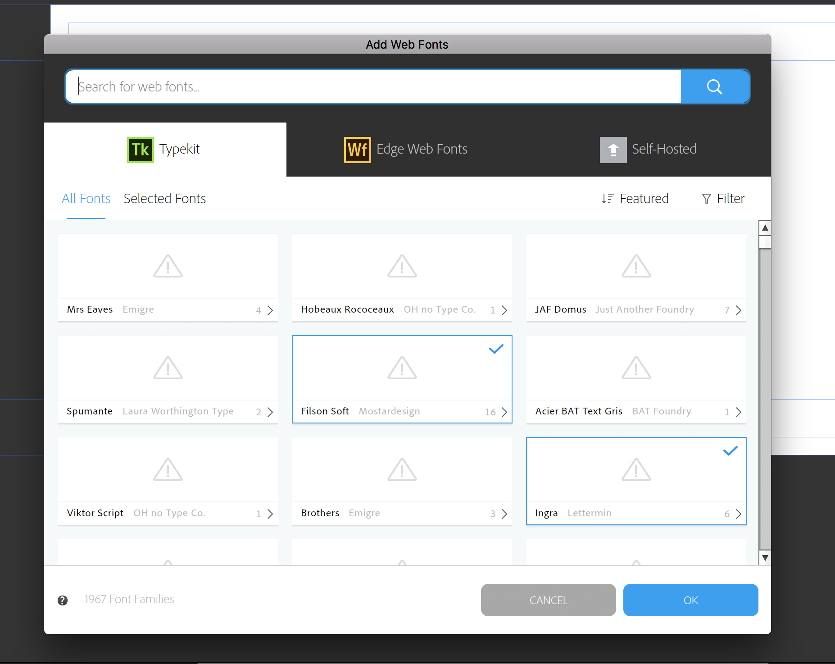Deselect Filson Soft via its checkmark

pos(496,349)
